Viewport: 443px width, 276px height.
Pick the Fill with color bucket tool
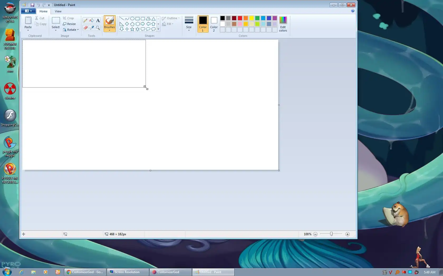tap(92, 20)
